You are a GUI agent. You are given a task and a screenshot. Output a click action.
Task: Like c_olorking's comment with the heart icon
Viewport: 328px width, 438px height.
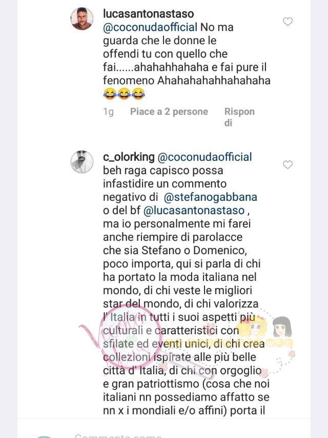288,164
